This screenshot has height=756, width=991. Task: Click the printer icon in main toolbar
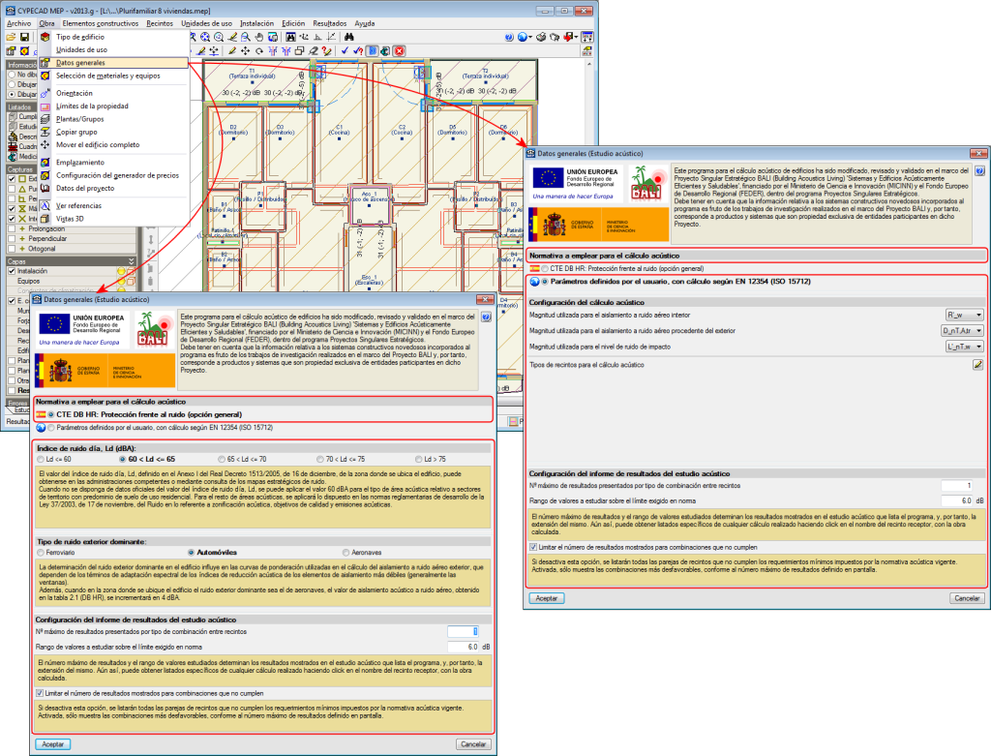click(541, 38)
